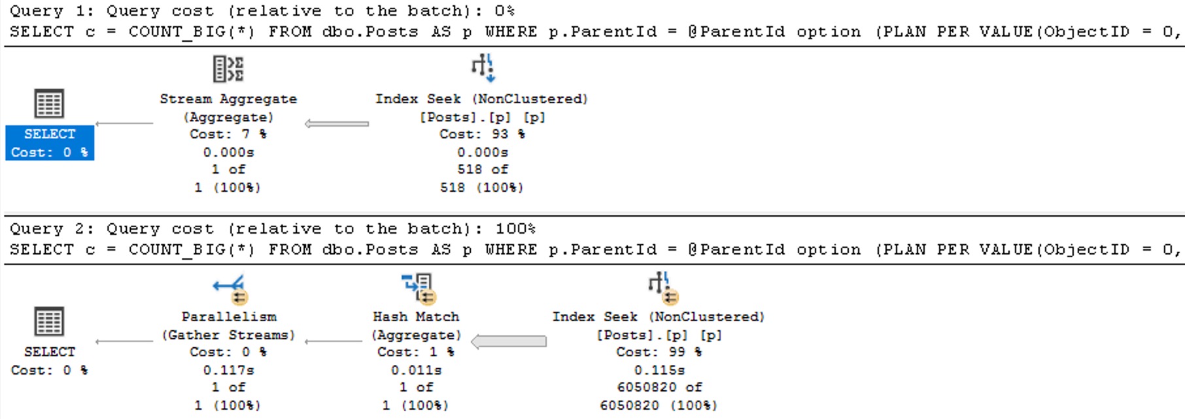The image size is (1185, 419).
Task: Click the Stream Aggregate label text
Action: pos(228,99)
